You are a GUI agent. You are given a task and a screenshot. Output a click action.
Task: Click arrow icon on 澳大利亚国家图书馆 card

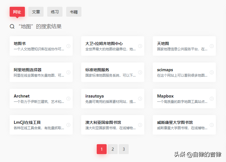140,125
